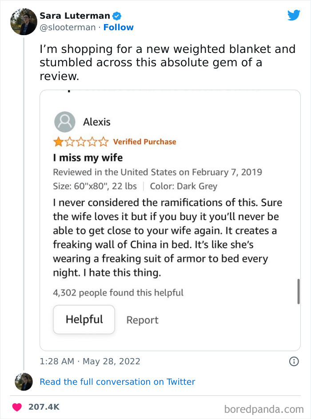The image size is (311, 419).
Task: Click the 207.4K likes count
Action: pos(44,407)
